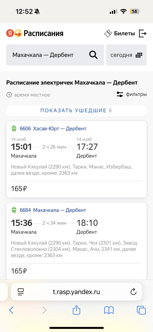Tap the t.rasp.yandex.ru address bar
This screenshot has width=153, height=332.
76,292
